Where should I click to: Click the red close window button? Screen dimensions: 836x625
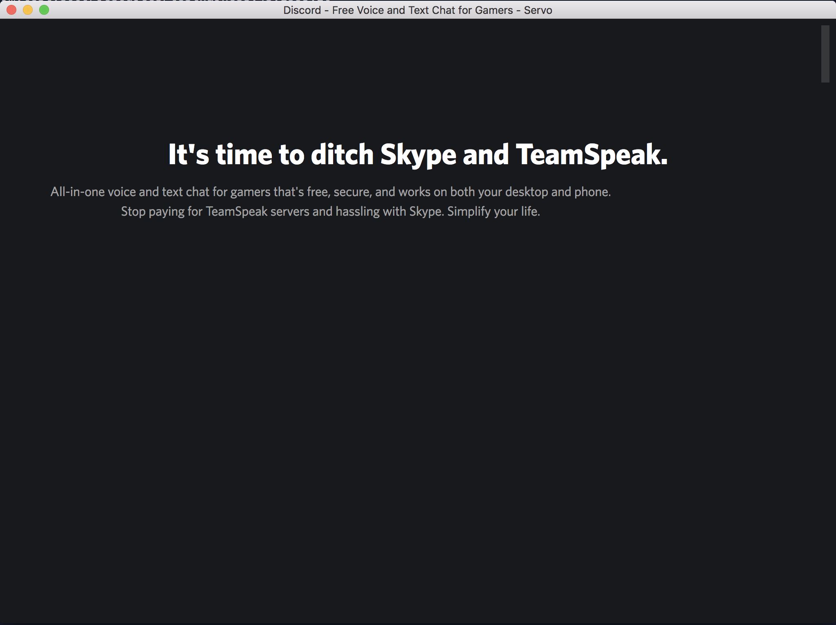pos(11,10)
